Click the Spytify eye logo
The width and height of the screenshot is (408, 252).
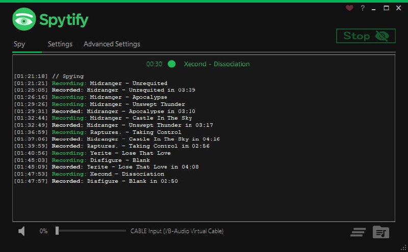pos(23,20)
